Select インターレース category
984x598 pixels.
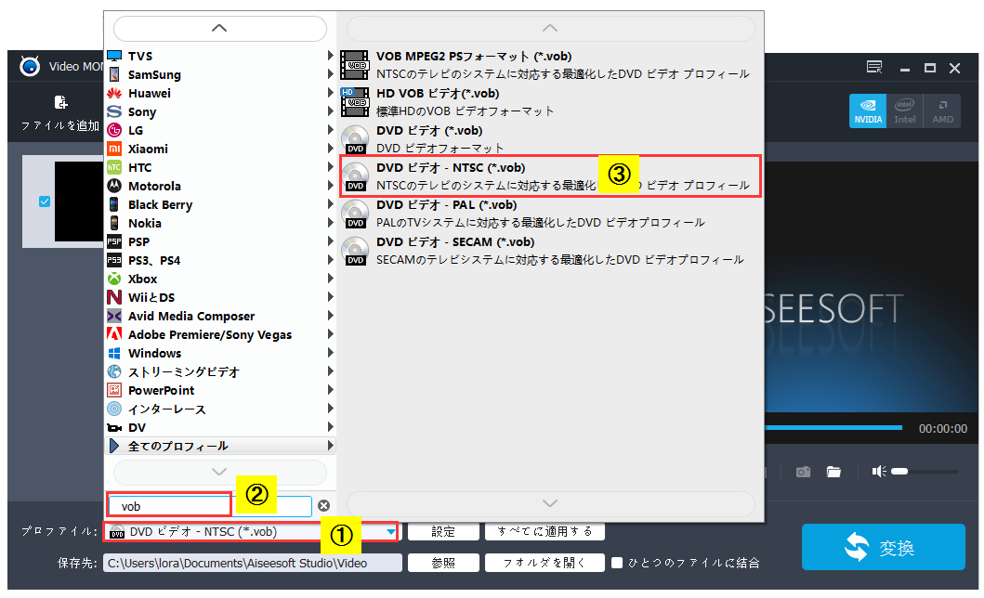coord(220,409)
